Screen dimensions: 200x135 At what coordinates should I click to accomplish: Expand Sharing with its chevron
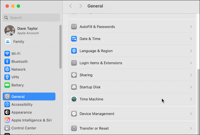point(191,75)
